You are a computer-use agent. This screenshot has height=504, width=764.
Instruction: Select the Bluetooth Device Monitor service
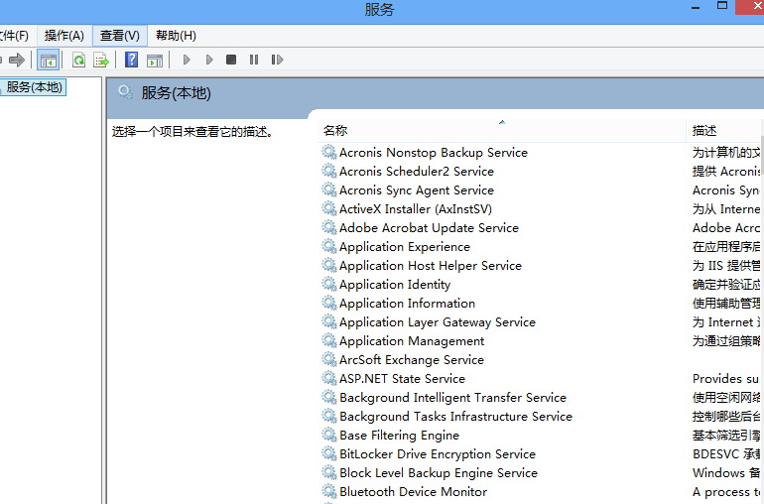(413, 492)
